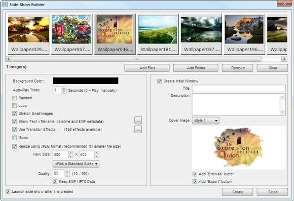
Task: Click the Create button
Action: click(238, 192)
